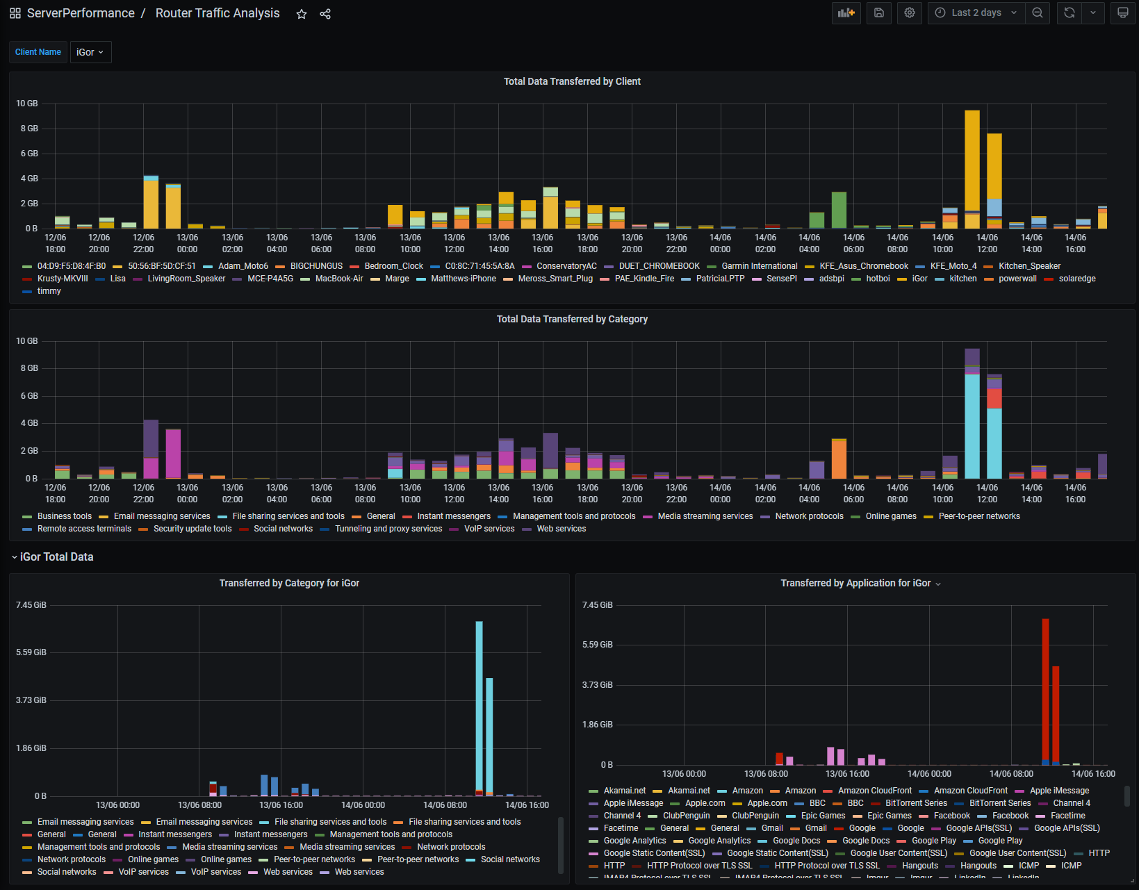Toggle iGor series in client legend
The height and width of the screenshot is (890, 1139).
click(x=919, y=279)
